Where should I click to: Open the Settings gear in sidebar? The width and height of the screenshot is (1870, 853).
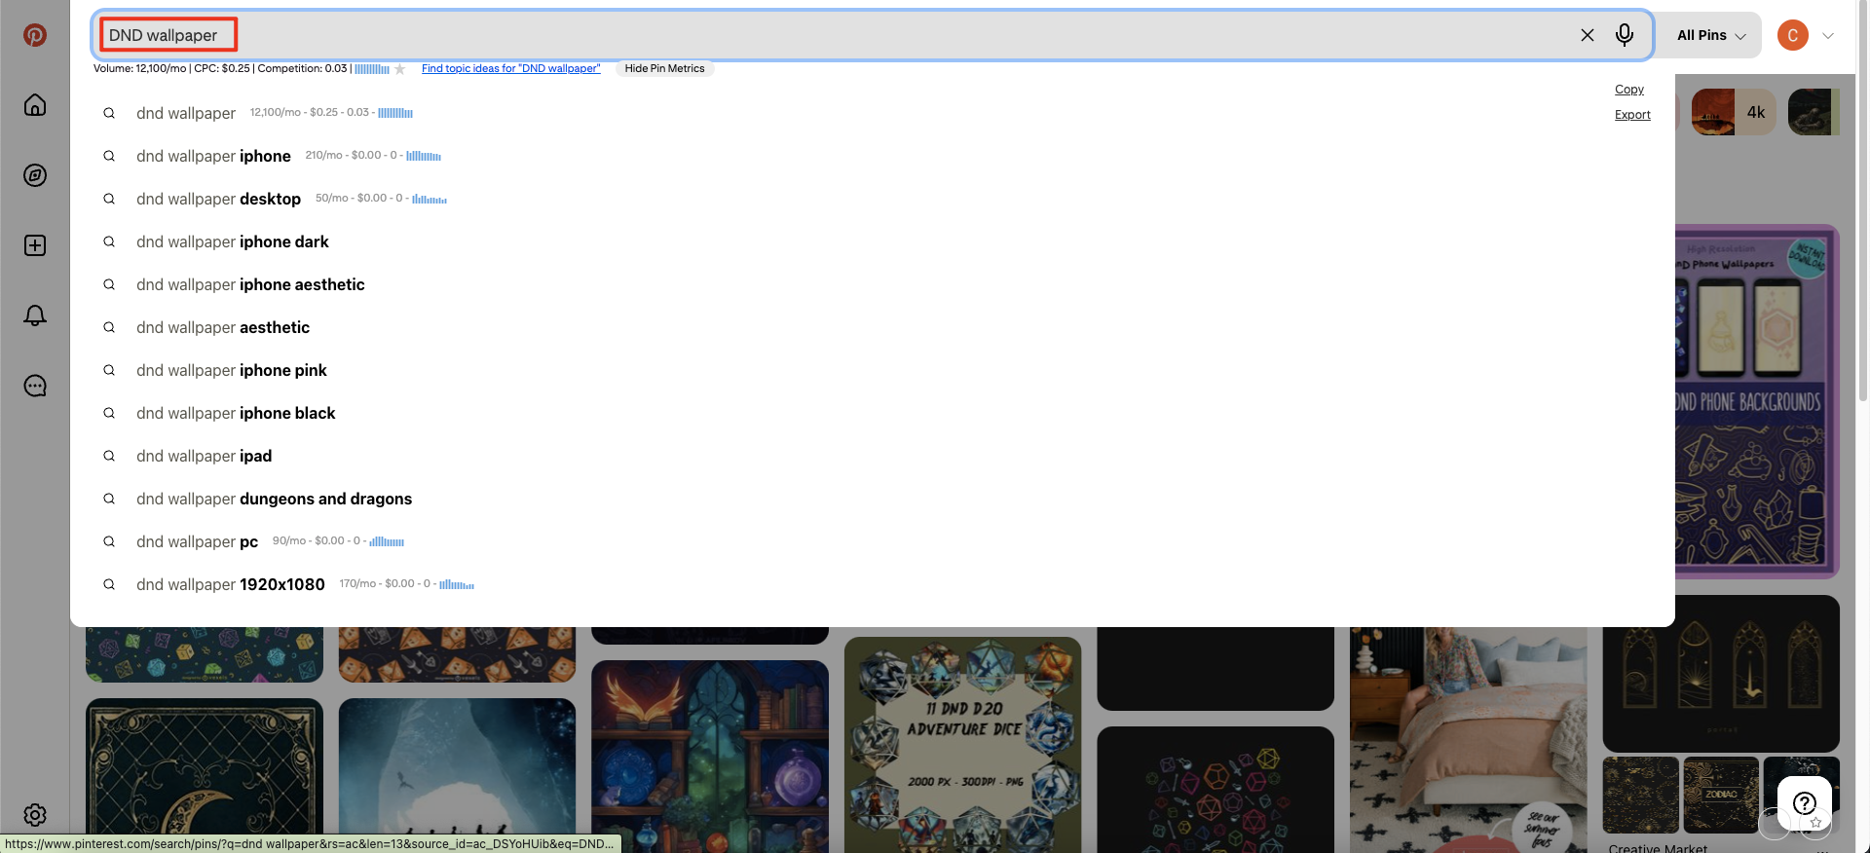click(x=35, y=815)
